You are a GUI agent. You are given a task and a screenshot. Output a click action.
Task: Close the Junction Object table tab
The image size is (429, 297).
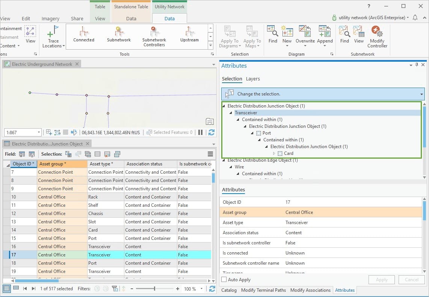pyautogui.click(x=88, y=144)
